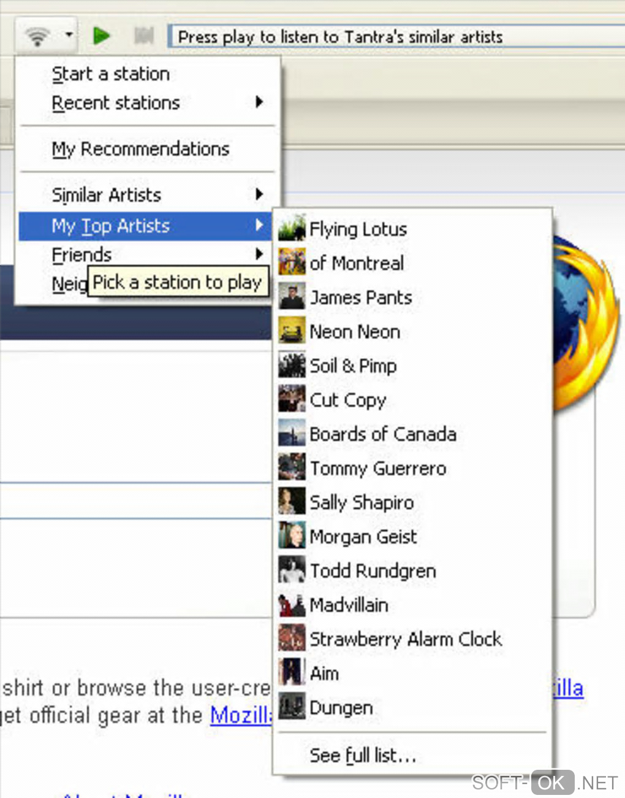Play the 'Dungen' station label
This screenshot has width=625, height=798.
click(x=341, y=708)
